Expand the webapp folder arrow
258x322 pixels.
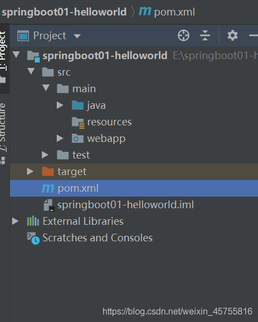[x=60, y=138]
